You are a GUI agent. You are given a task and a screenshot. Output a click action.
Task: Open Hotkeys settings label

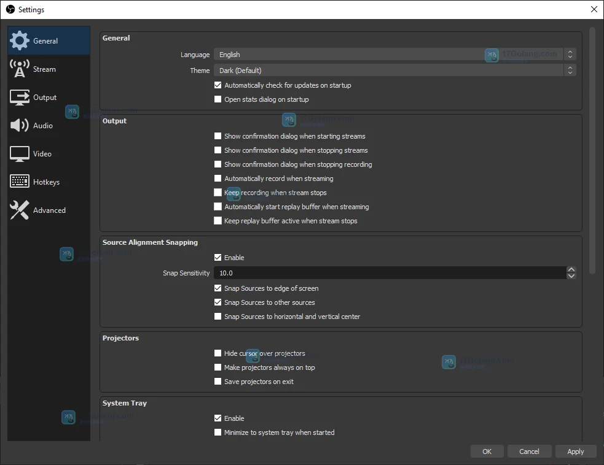46,182
